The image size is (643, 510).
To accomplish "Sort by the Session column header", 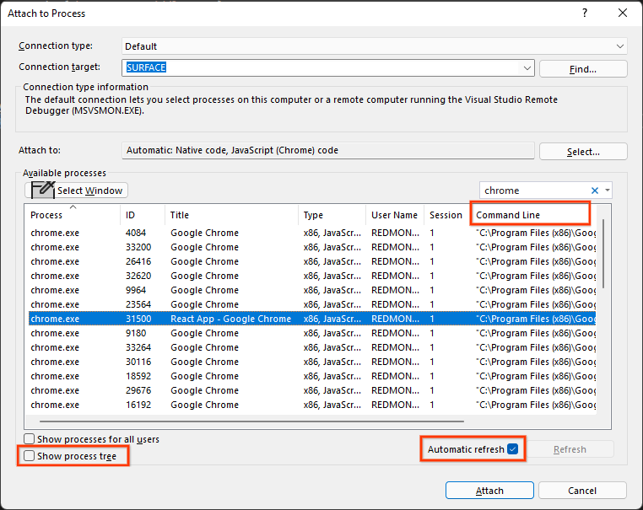I will [x=447, y=215].
